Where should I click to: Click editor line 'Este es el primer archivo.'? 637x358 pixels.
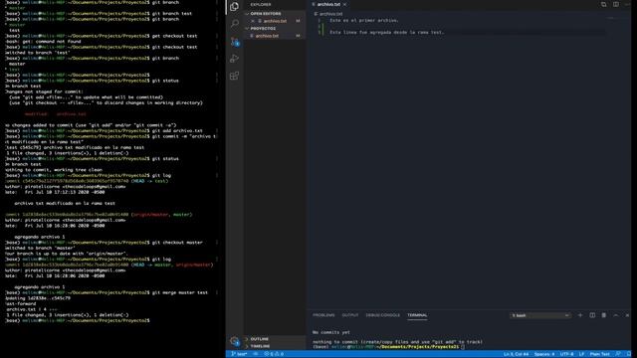tap(364, 20)
